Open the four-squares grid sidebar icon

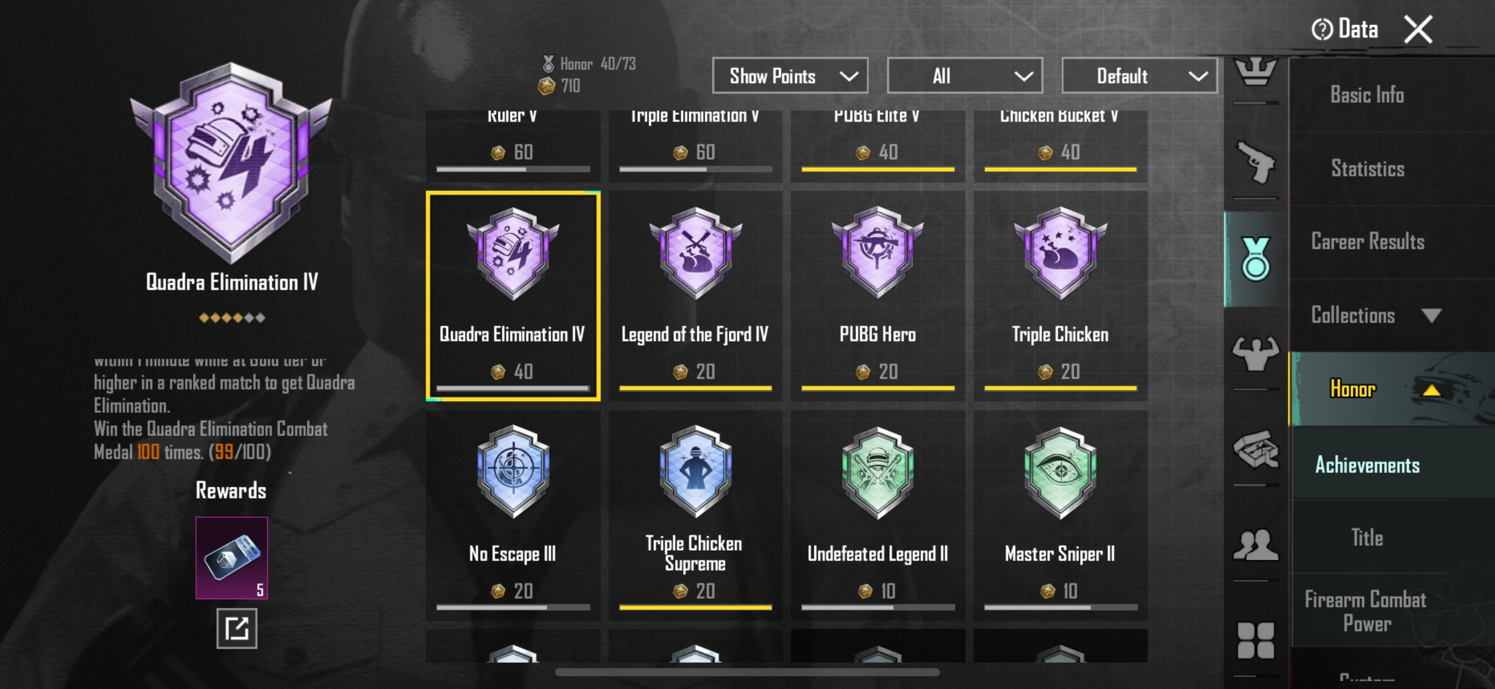(x=1256, y=640)
